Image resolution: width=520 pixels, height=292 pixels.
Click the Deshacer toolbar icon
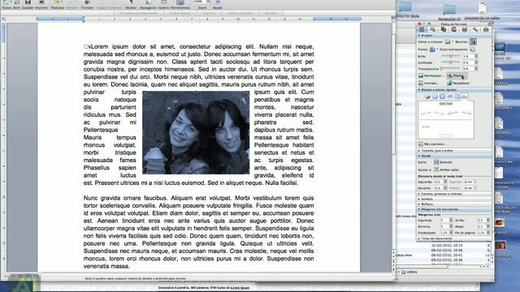coord(57,2)
